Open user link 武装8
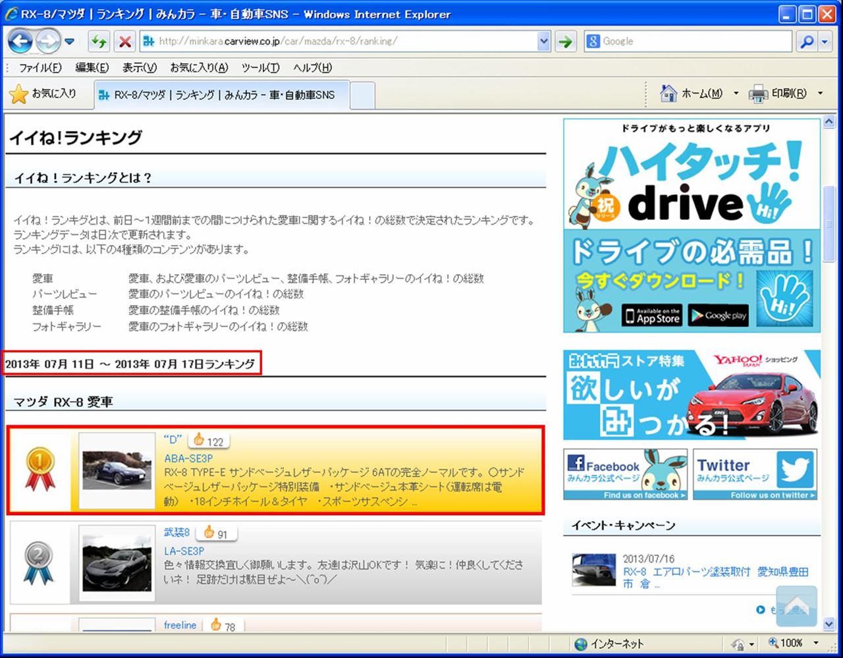The width and height of the screenshot is (843, 658). click(x=177, y=532)
